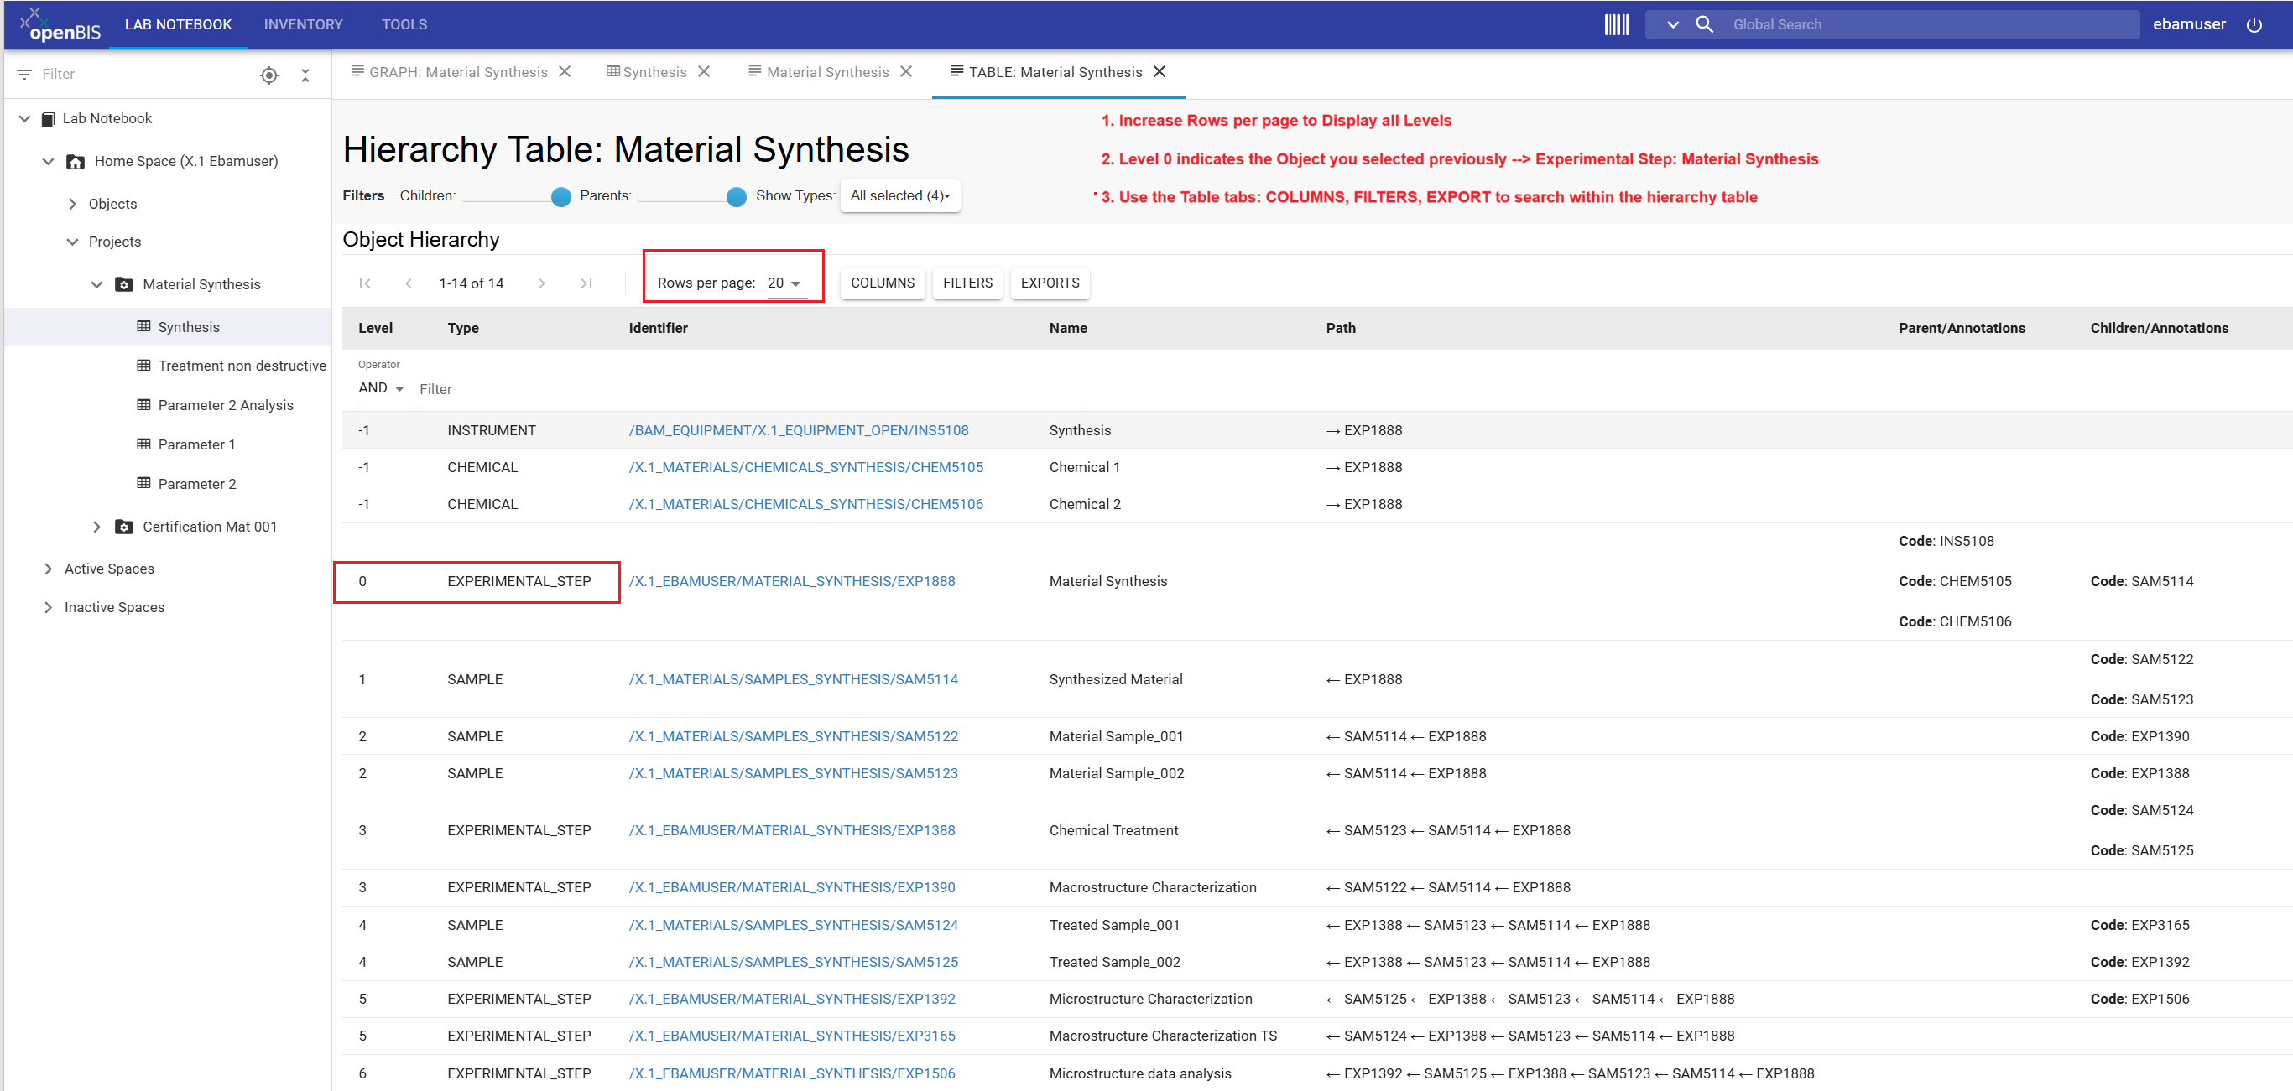This screenshot has height=1091, width=2293.
Task: Go to the last table page icon
Action: [586, 284]
